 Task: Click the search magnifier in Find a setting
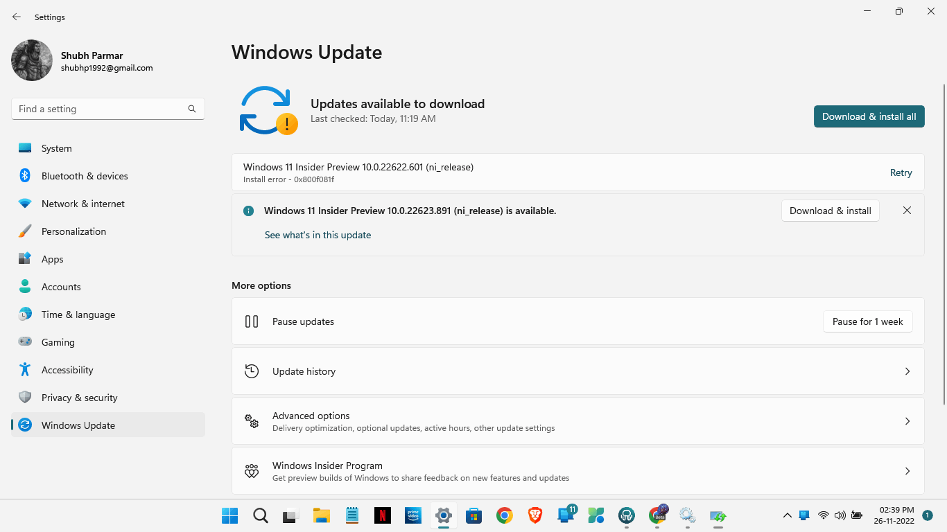(192, 109)
